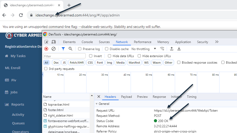Export HAR file download icon
The height and width of the screenshot is (133, 237).
point(179,49)
